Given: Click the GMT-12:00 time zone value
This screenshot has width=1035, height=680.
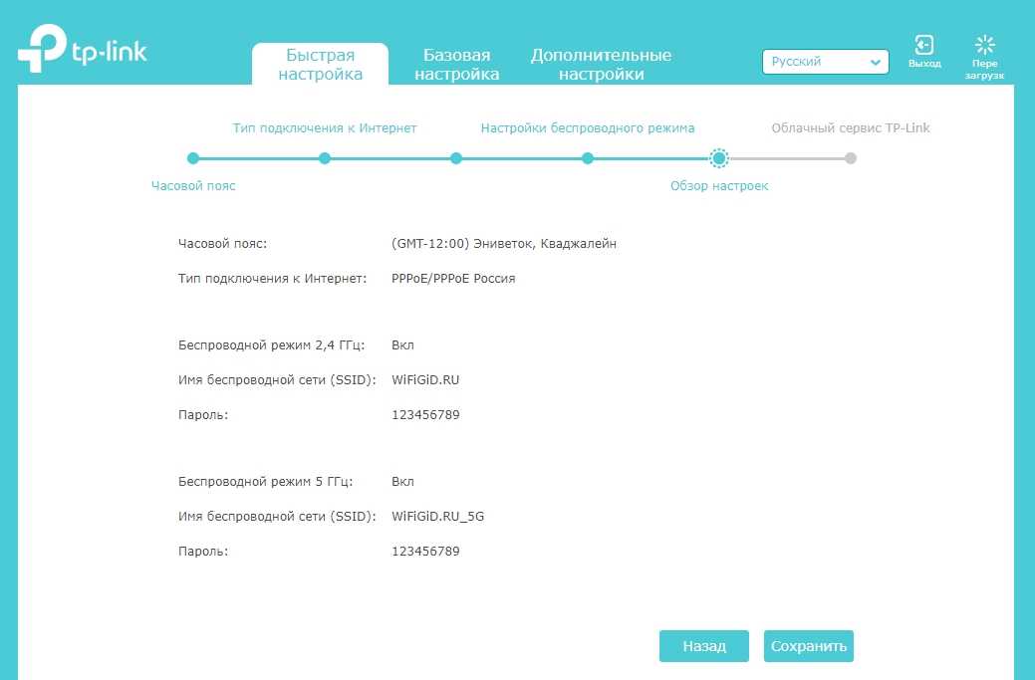Looking at the screenshot, I should click(x=504, y=244).
